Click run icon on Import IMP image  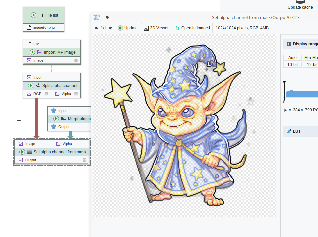pos(32,52)
